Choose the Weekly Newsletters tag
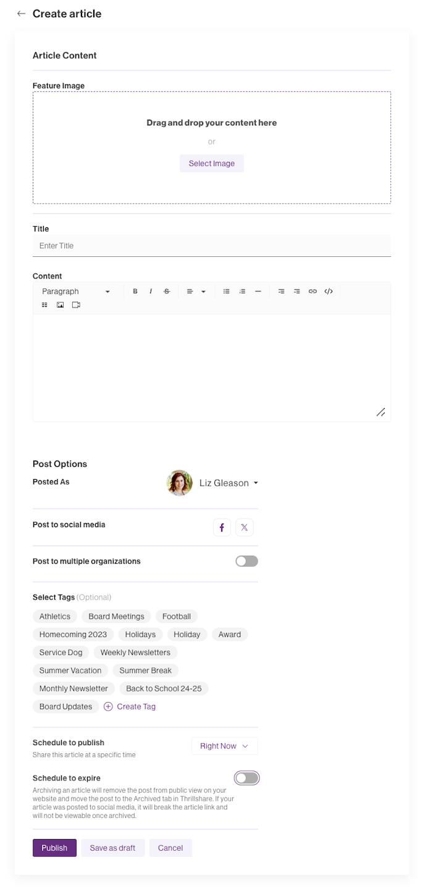This screenshot has height=889, width=436. click(x=135, y=652)
